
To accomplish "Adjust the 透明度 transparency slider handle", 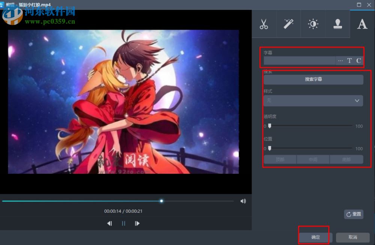I will click(270, 126).
